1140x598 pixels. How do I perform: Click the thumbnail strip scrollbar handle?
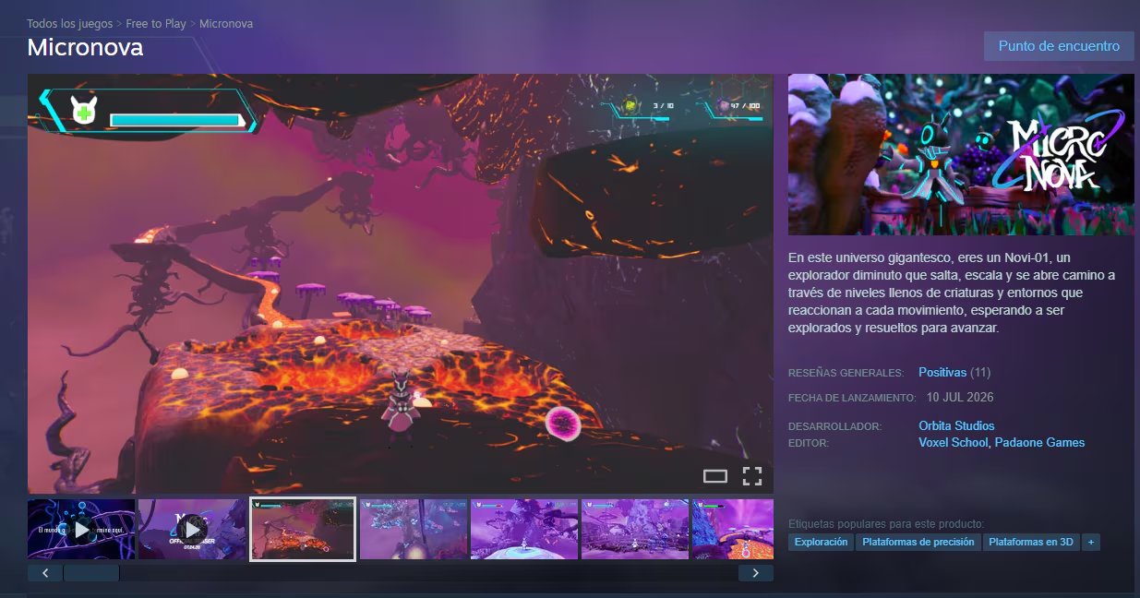pos(91,573)
